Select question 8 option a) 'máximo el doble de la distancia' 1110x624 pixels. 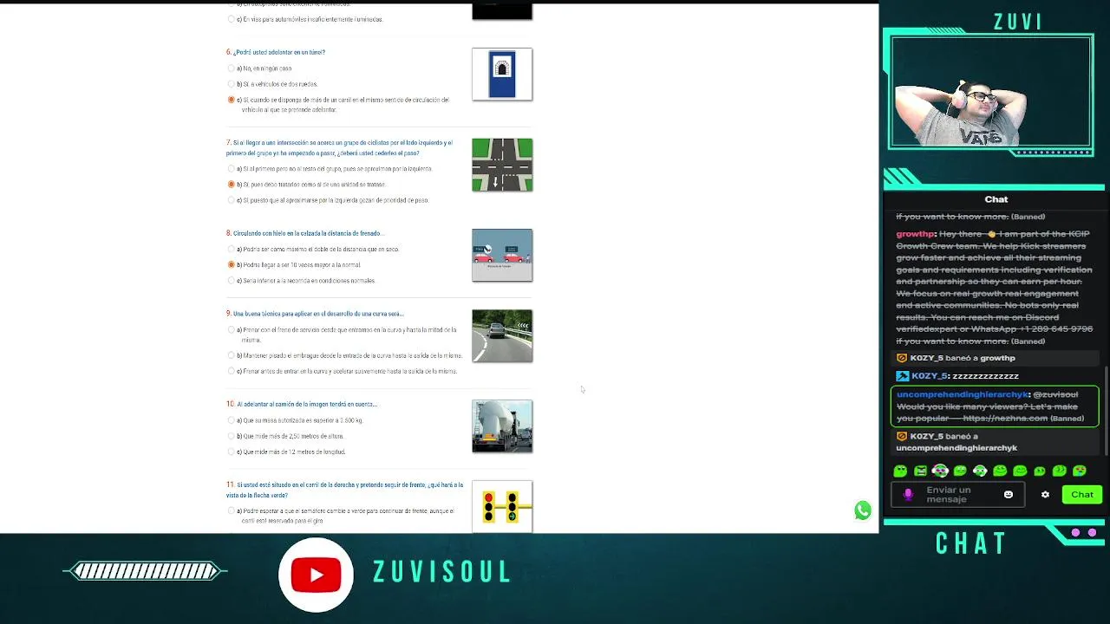coord(231,250)
